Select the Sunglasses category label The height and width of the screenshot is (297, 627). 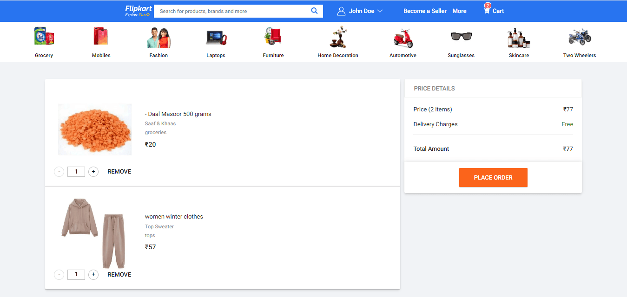tap(461, 55)
